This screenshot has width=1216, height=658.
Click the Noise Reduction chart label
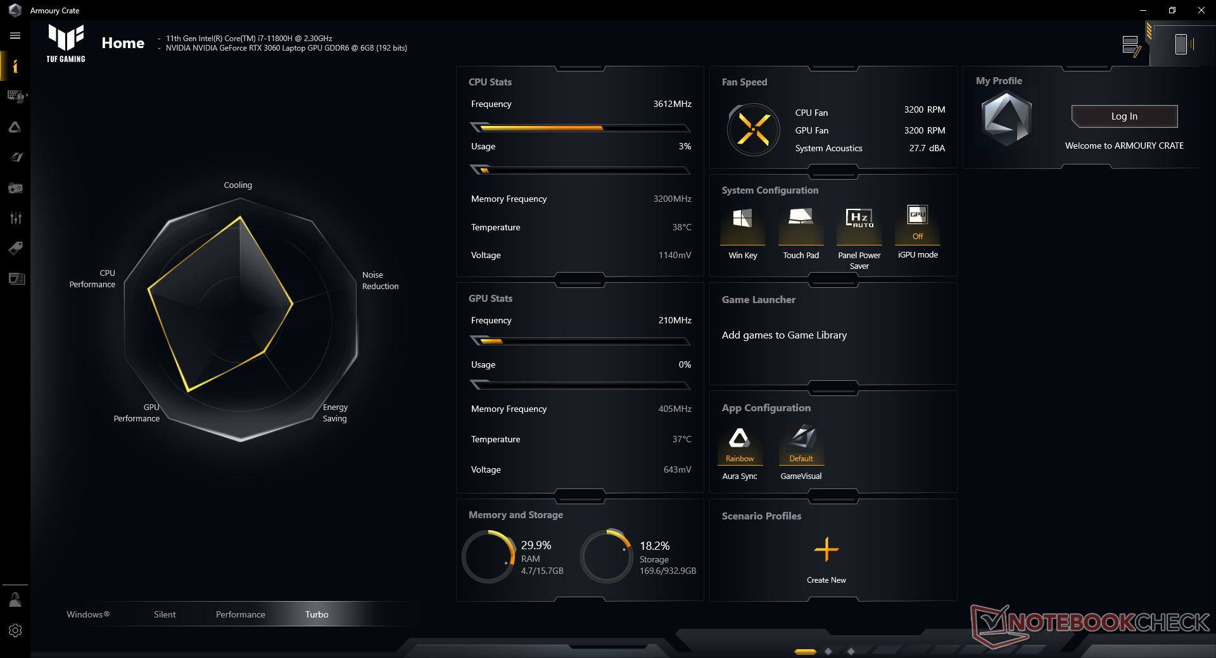pyautogui.click(x=380, y=281)
